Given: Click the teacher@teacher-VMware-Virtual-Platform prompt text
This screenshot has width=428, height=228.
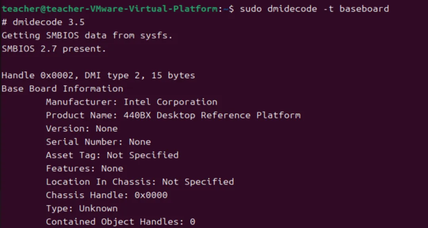Looking at the screenshot, I should [x=109, y=9].
